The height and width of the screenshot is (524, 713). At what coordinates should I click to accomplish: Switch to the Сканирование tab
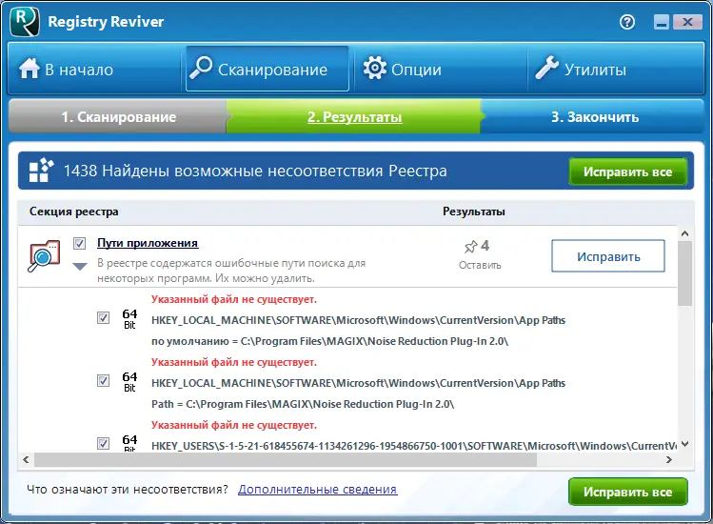[267, 70]
